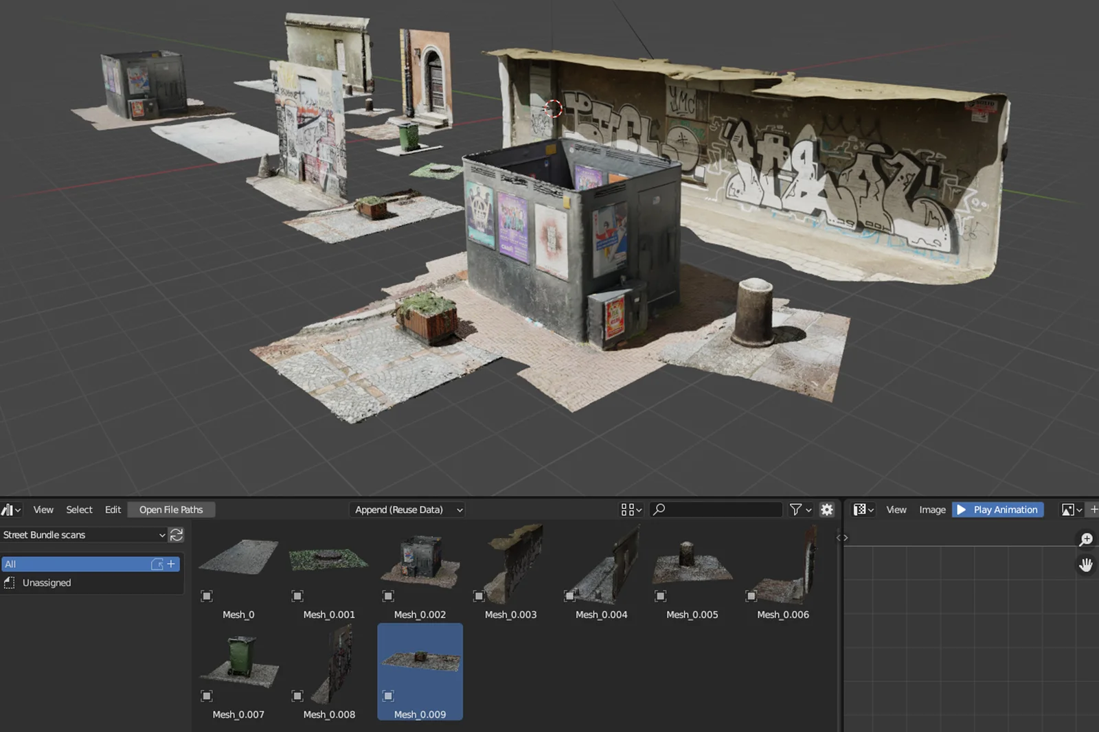Click the thumbnail display mode grid icon
The width and height of the screenshot is (1099, 732).
626,510
